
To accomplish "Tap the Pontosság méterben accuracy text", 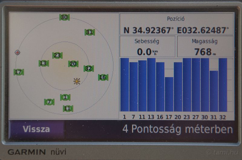I will click(x=178, y=129).
